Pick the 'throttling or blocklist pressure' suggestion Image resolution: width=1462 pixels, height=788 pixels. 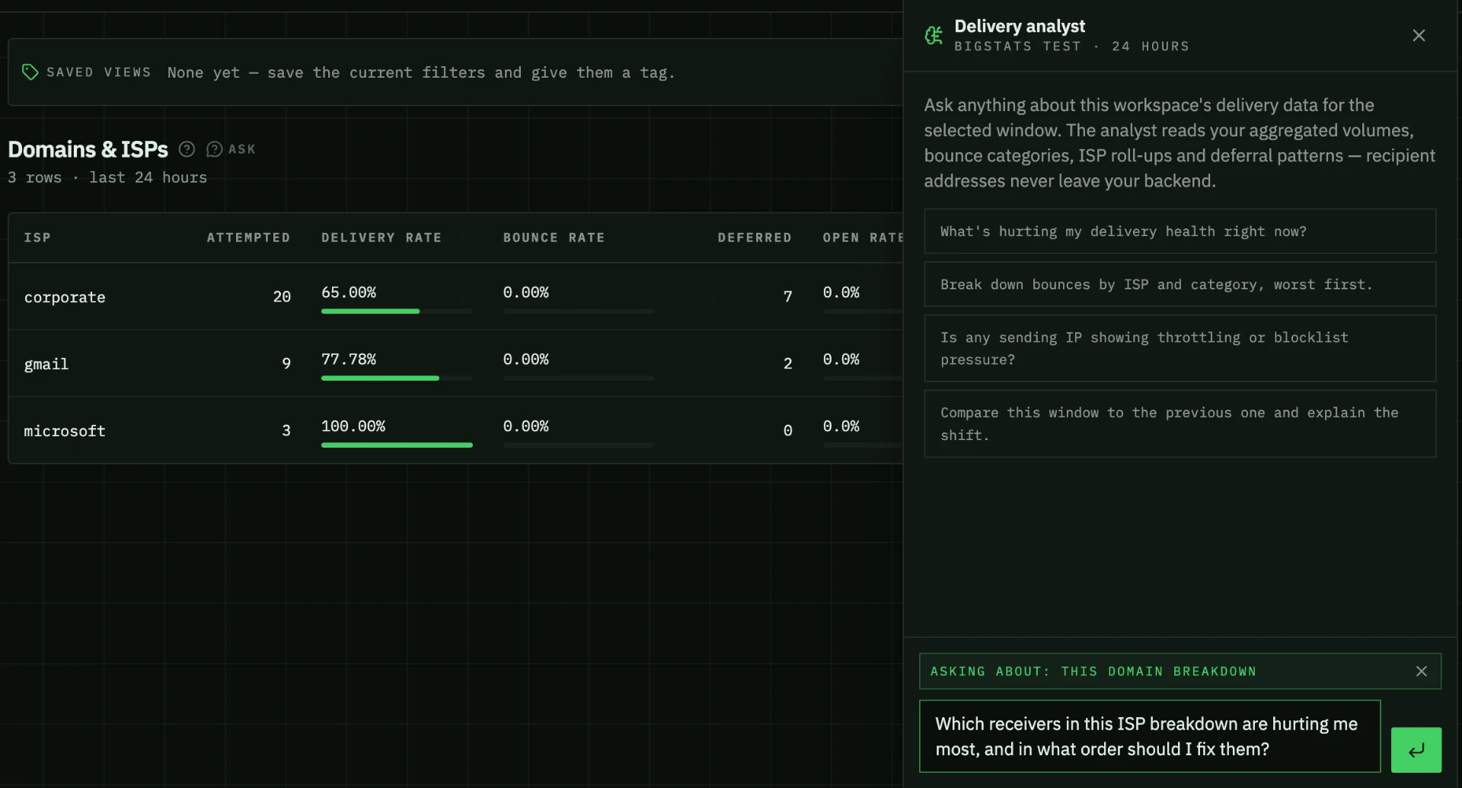click(1179, 349)
